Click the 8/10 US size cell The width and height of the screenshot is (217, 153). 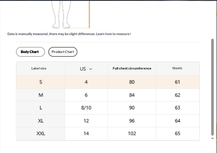(x=86, y=108)
